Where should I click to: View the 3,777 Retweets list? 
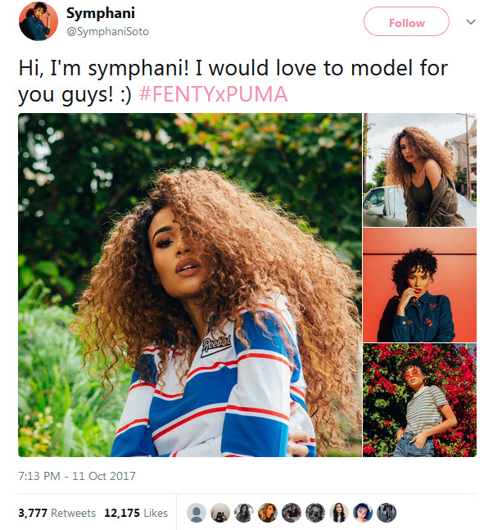click(57, 513)
